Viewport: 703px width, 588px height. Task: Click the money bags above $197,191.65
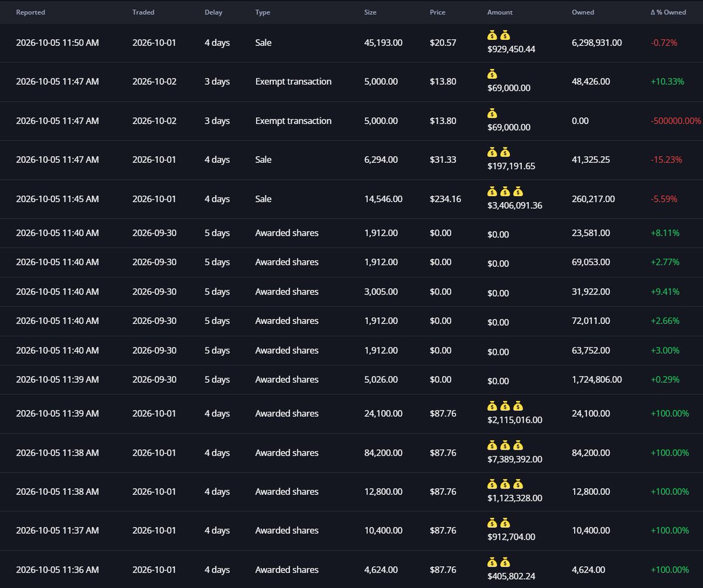(x=499, y=152)
